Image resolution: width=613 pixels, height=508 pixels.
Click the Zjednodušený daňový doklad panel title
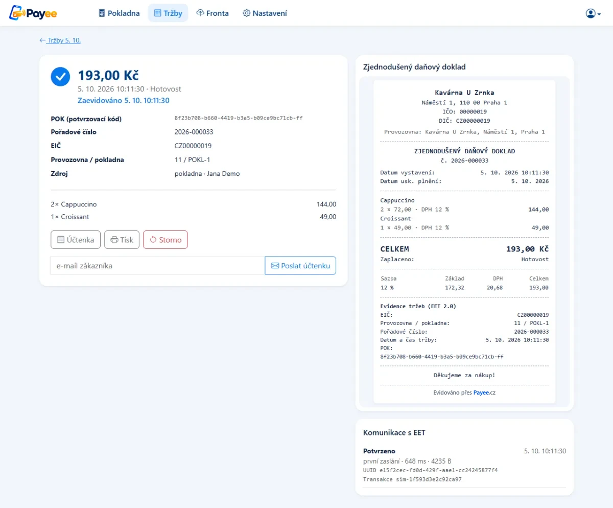click(x=414, y=67)
